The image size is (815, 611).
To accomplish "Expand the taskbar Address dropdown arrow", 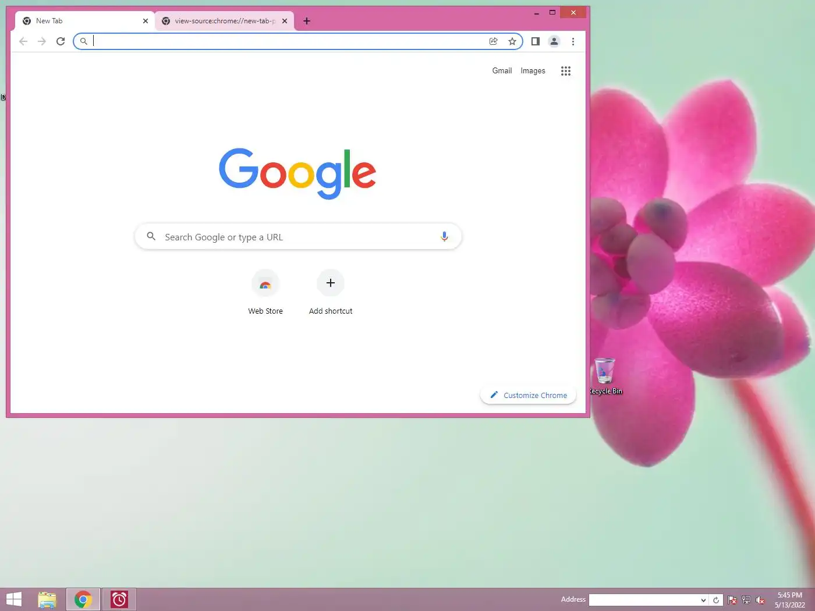I will (x=703, y=600).
